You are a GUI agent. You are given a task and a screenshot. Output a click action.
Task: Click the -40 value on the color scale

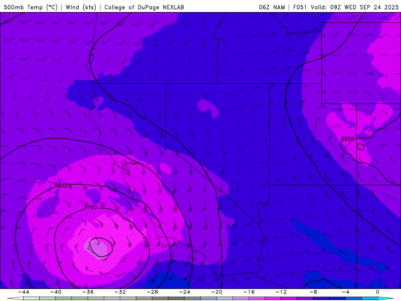click(56, 292)
